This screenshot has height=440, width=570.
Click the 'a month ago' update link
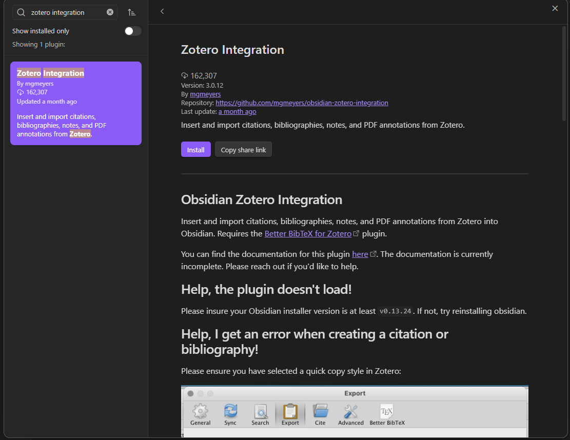coord(237,112)
